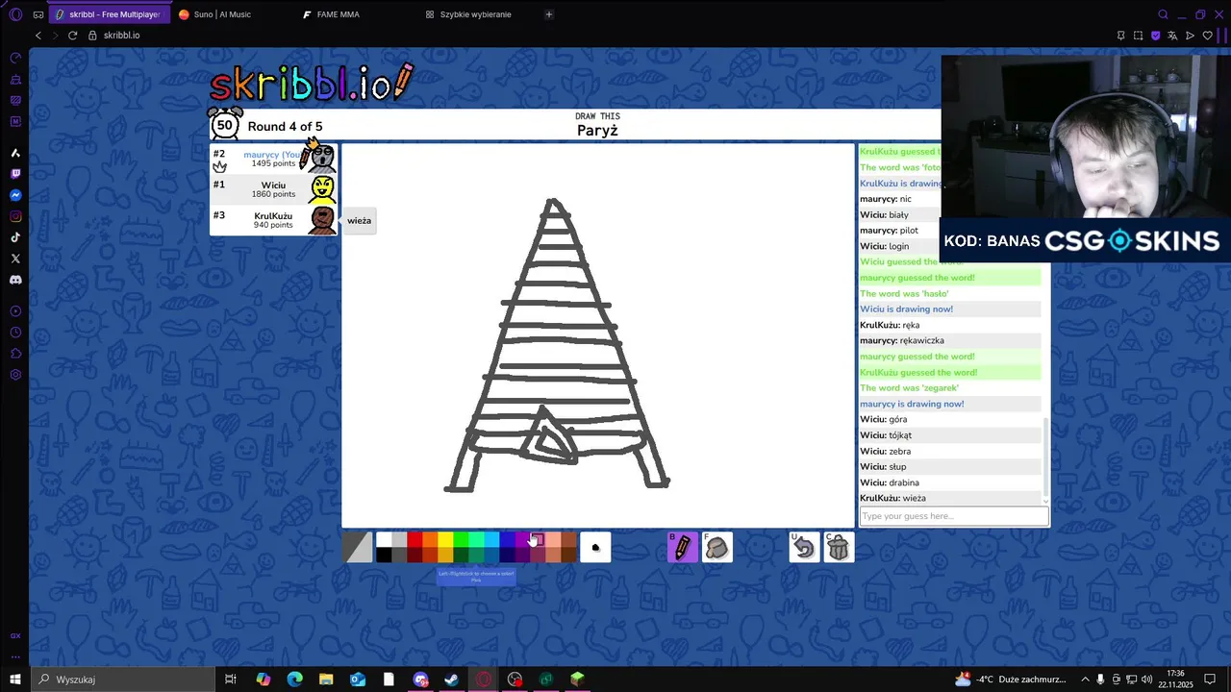Click the current color preview box
The image size is (1231, 692).
[358, 547]
